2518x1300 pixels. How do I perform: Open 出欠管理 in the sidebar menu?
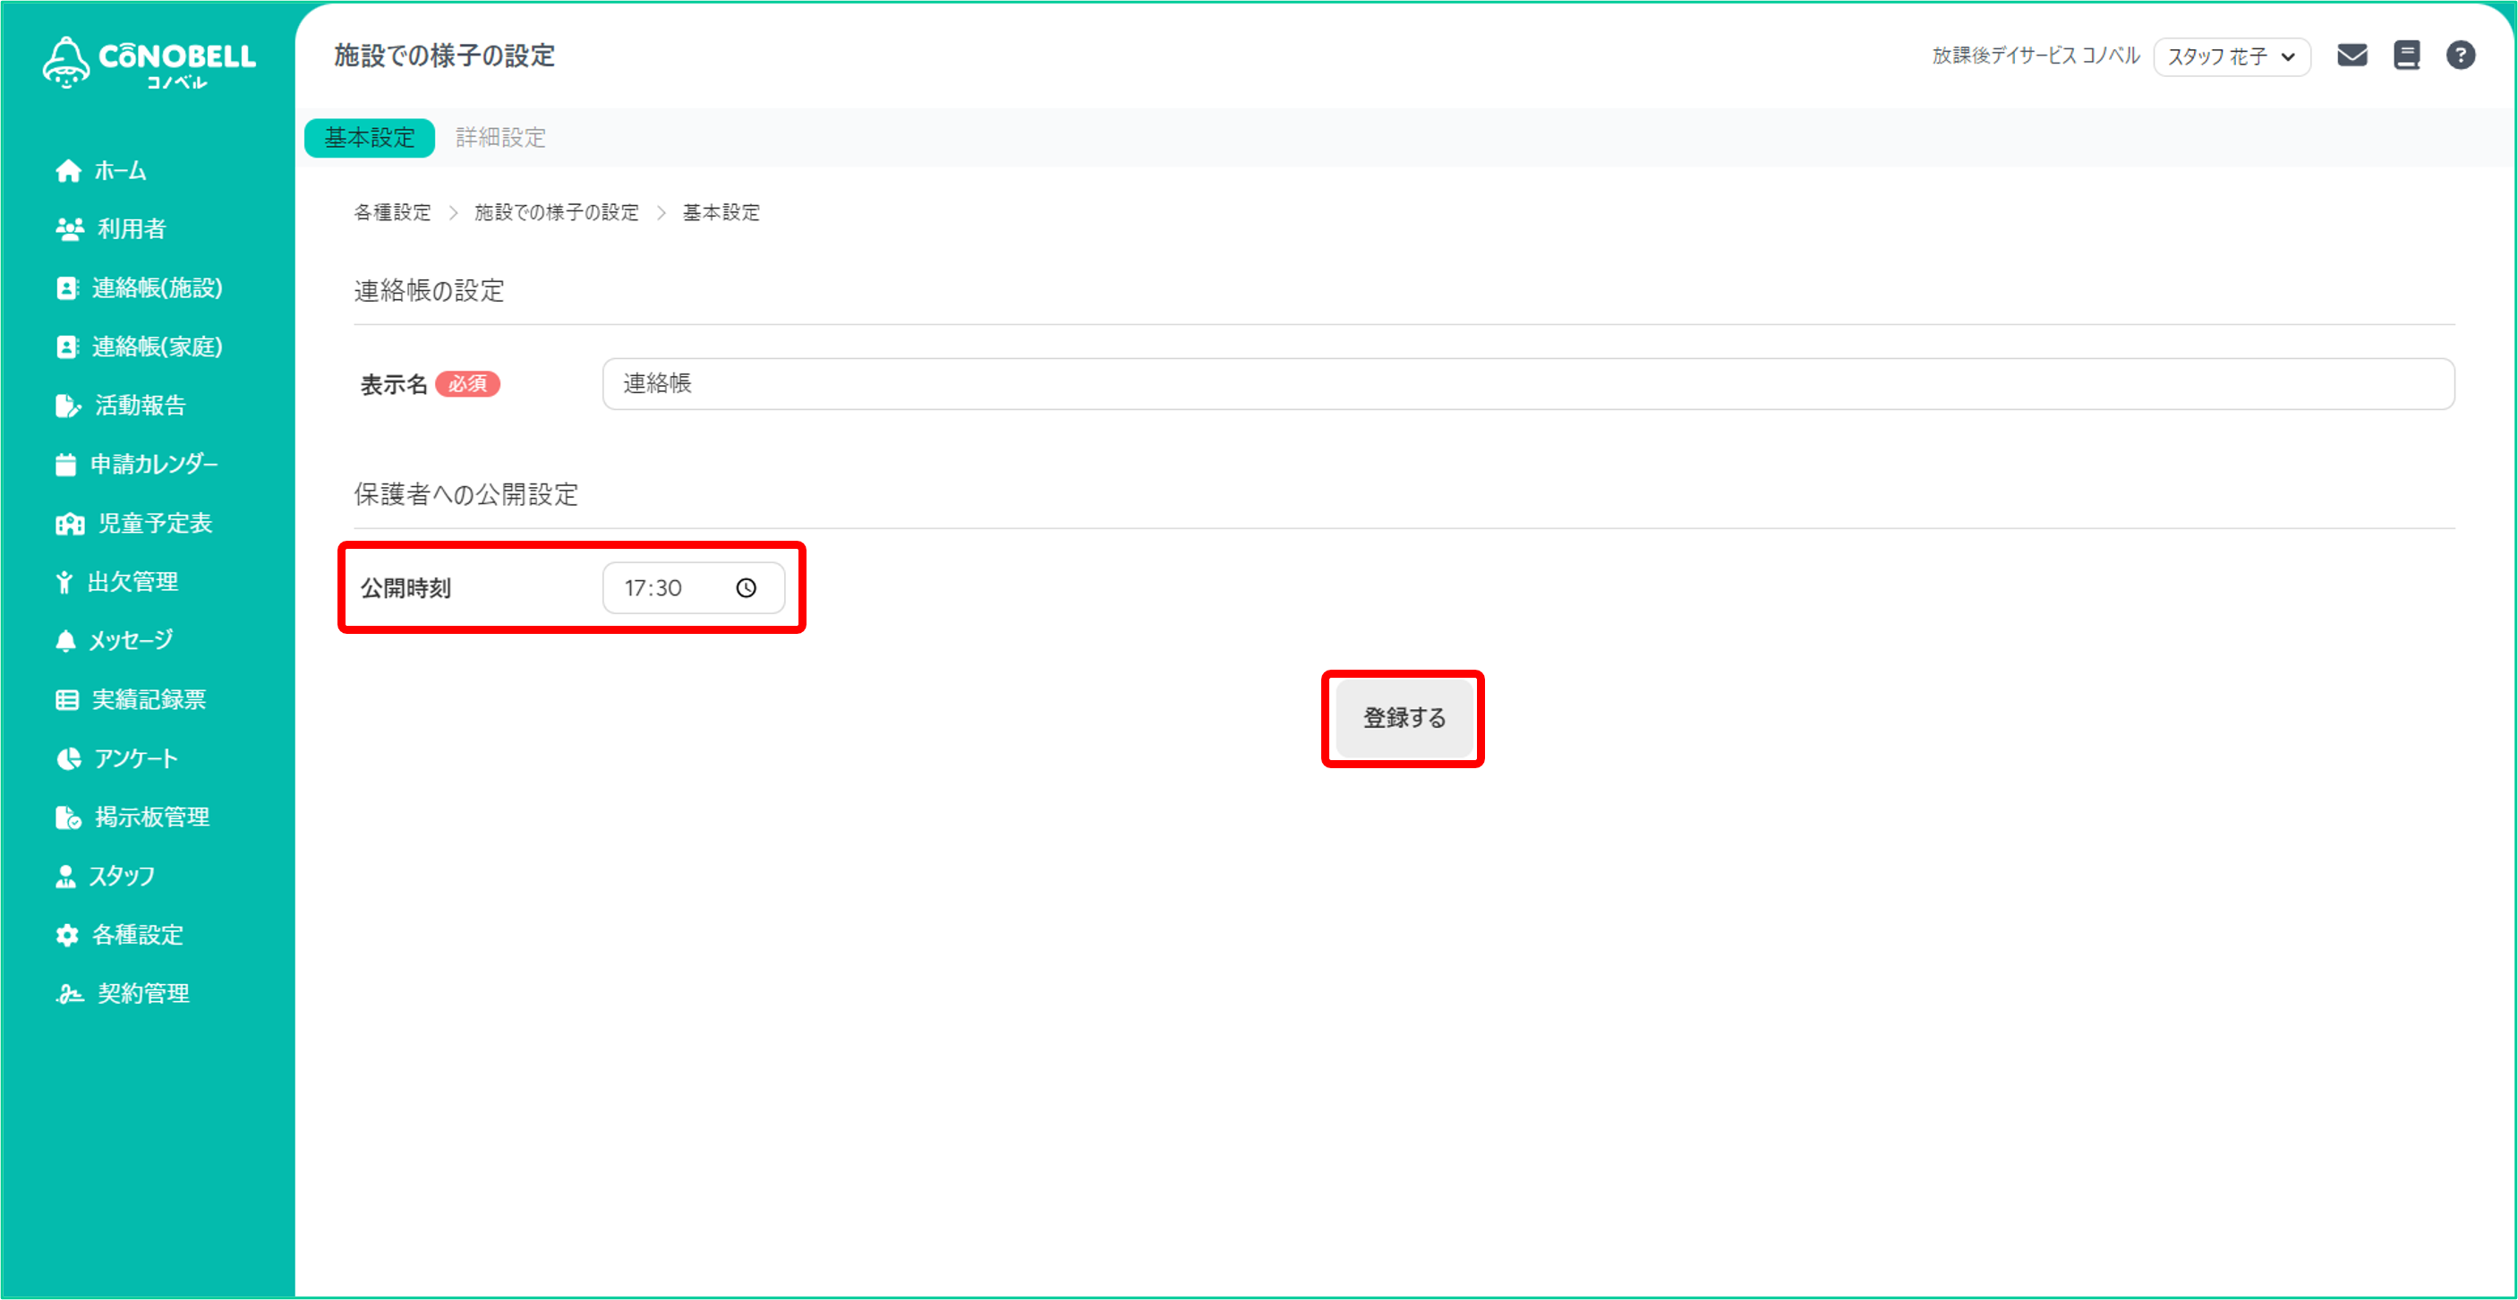(x=133, y=583)
